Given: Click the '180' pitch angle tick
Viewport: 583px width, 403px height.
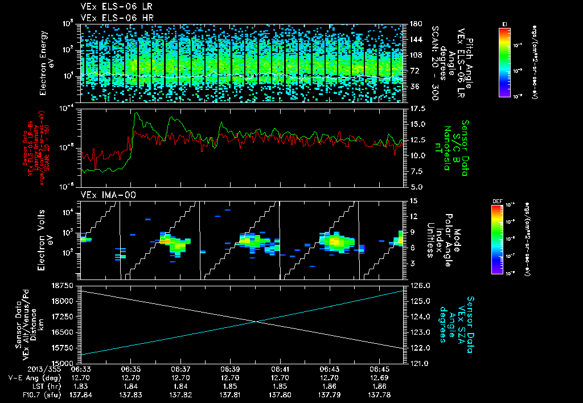Looking at the screenshot, I should pos(416,24).
